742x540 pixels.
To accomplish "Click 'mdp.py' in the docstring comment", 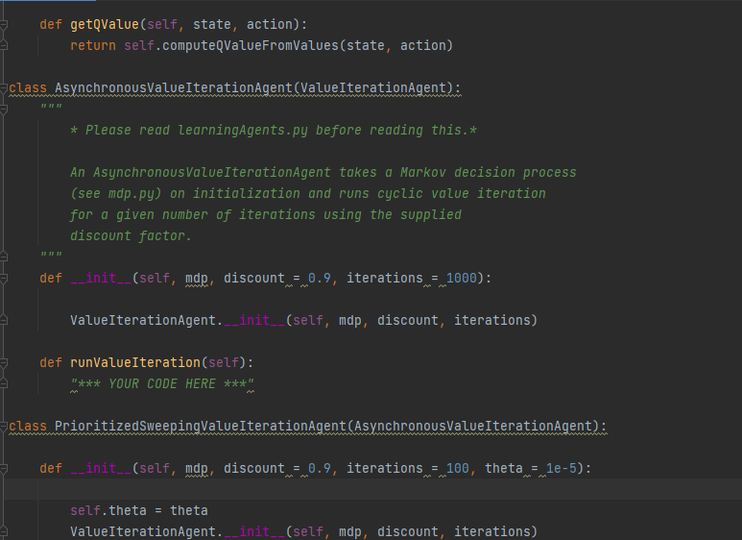I will [132, 194].
